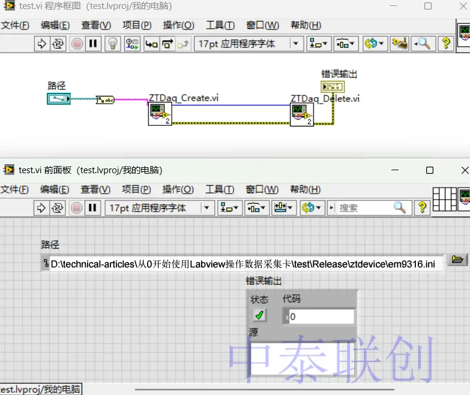Image resolution: width=470 pixels, height=395 pixels.
Task: Click browse folder button next to path
Action: tap(457, 259)
